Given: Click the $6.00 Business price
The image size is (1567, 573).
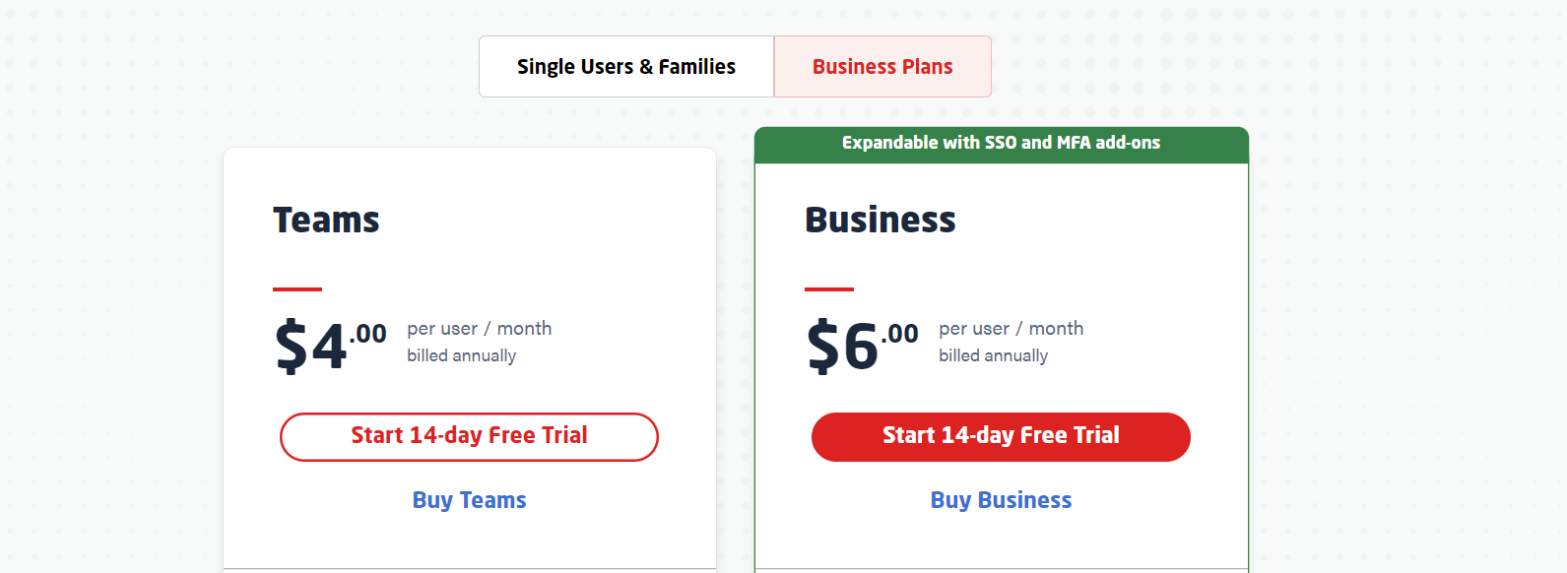Looking at the screenshot, I should [x=844, y=347].
